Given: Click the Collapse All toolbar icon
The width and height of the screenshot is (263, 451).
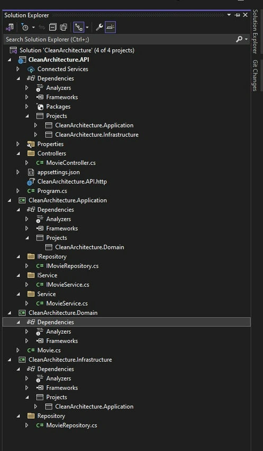Looking at the screenshot, I should [x=53, y=27].
